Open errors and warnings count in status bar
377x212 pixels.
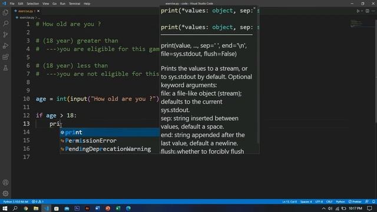[38, 201]
